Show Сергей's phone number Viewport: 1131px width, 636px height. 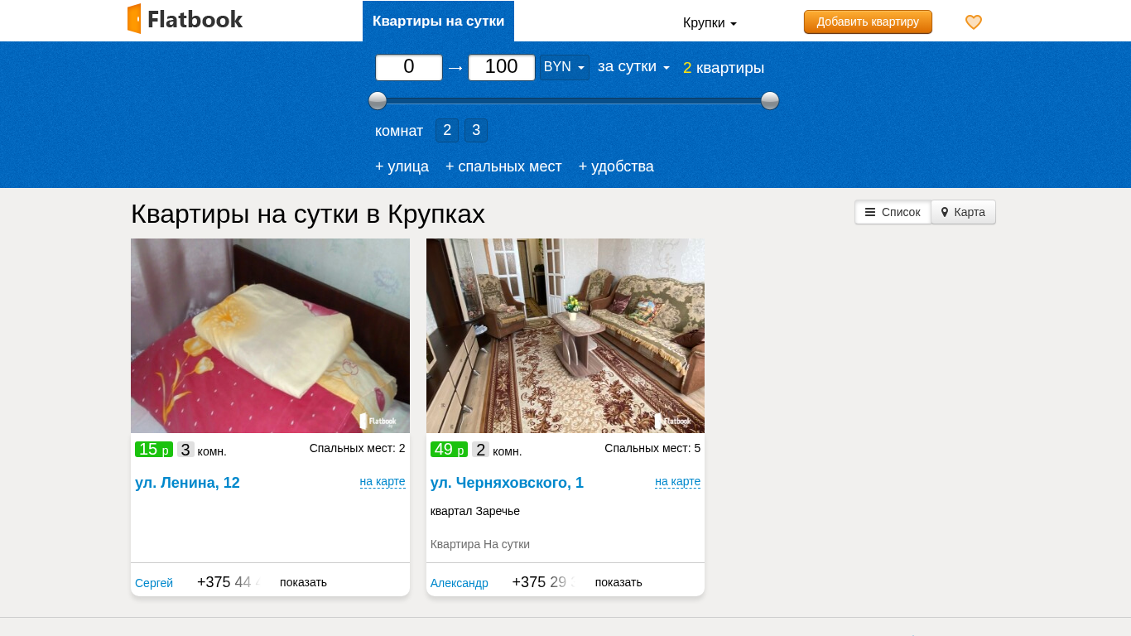click(303, 582)
